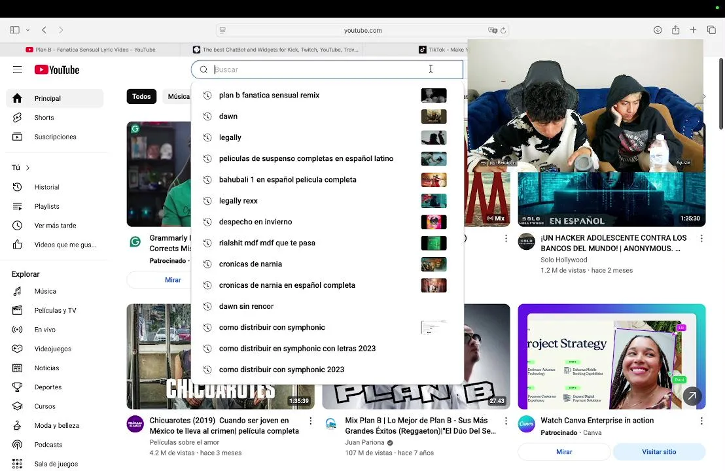Image resolution: width=725 pixels, height=471 pixels.
Task: Choose the despecho en invierno suggestion
Action: [327, 222]
